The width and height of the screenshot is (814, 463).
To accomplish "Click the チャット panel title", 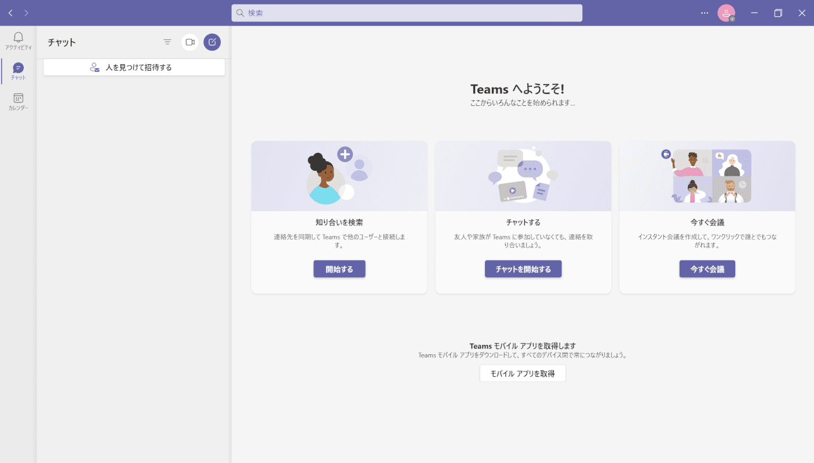I will click(x=62, y=42).
